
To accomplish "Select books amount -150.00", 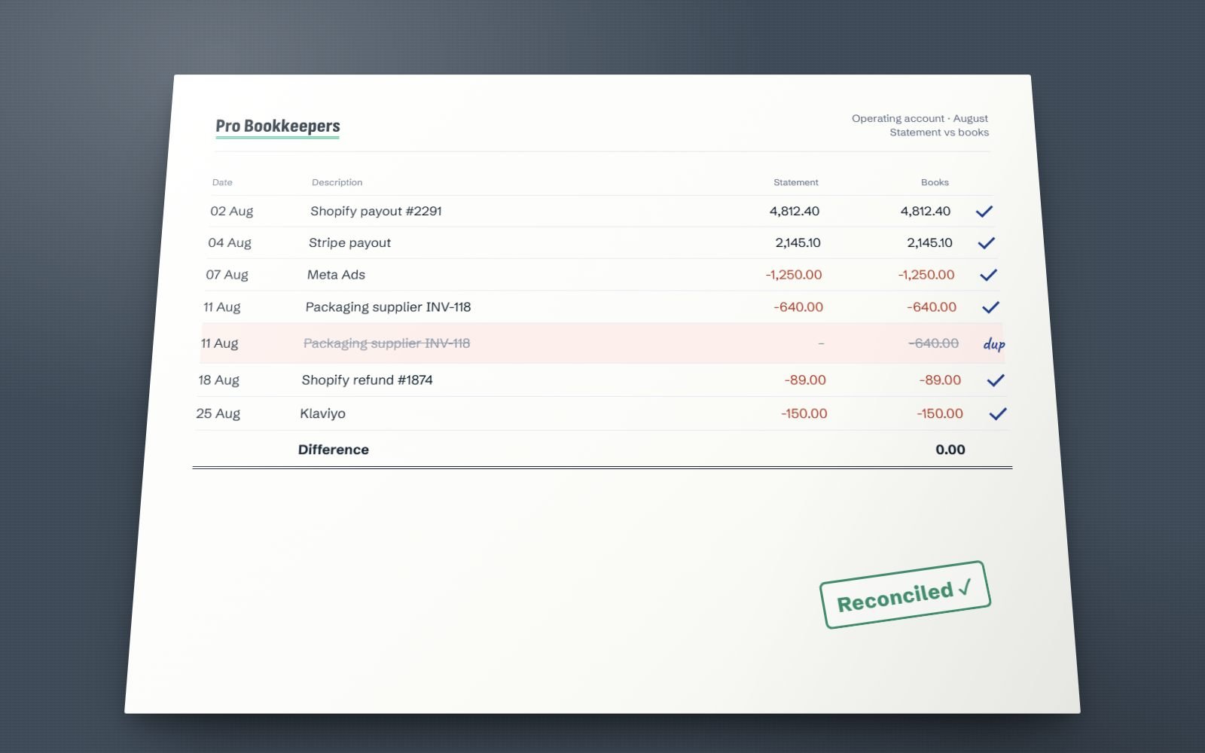I will pyautogui.click(x=940, y=413).
